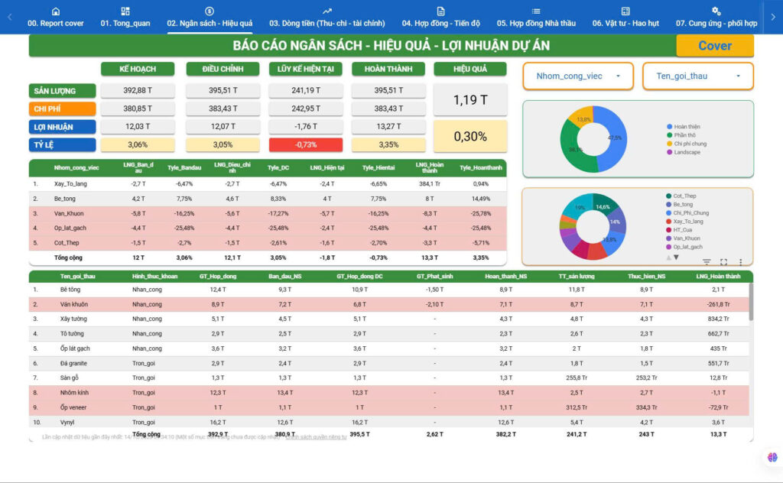Toggle the Hoàn thiện legend color dot
783x483 pixels.
669,127
